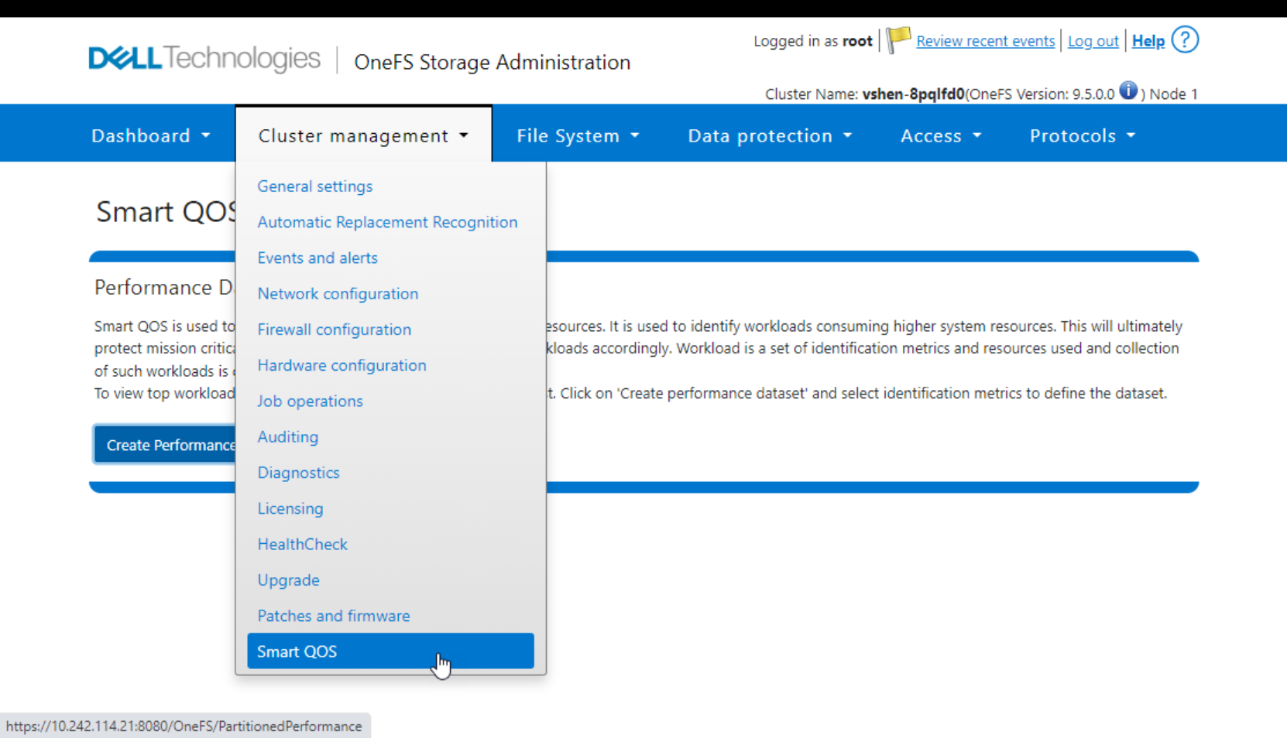The width and height of the screenshot is (1287, 738).
Task: Choose Licensing menu entry
Action: (290, 508)
